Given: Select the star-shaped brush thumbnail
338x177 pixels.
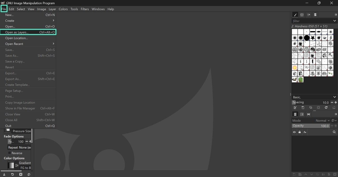Looking at the screenshot, I should pyautogui.click(x=313, y=38).
